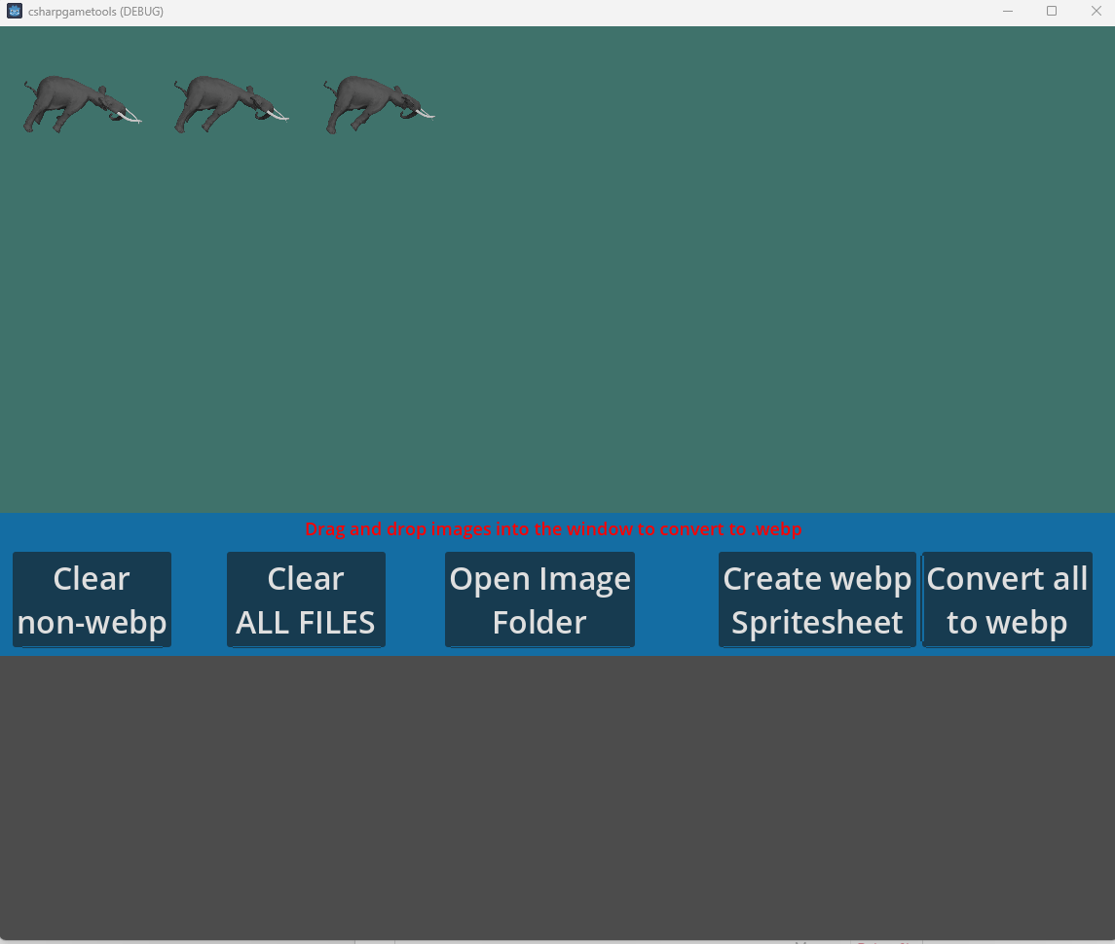Click the csharpgametools app icon in the title bar
This screenshot has width=1115, height=944.
[14, 11]
